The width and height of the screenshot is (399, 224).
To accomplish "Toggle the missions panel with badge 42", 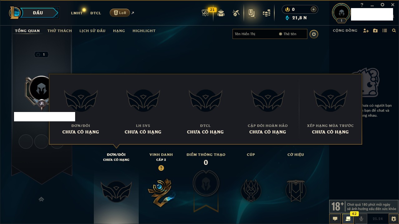I will click(348, 219).
